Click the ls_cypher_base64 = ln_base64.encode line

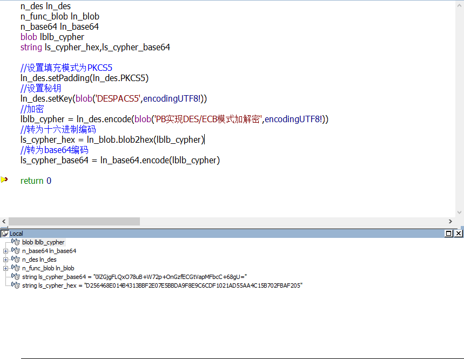point(120,160)
